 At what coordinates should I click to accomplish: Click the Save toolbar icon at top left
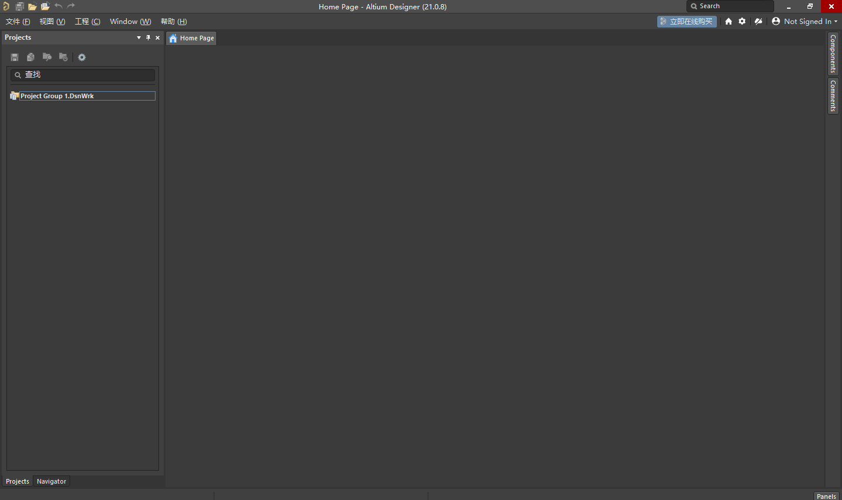tap(19, 6)
